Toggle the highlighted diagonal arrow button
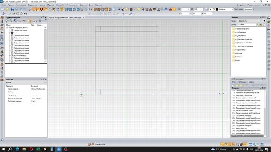The height and width of the screenshot is (152, 271). (x=45, y=9)
